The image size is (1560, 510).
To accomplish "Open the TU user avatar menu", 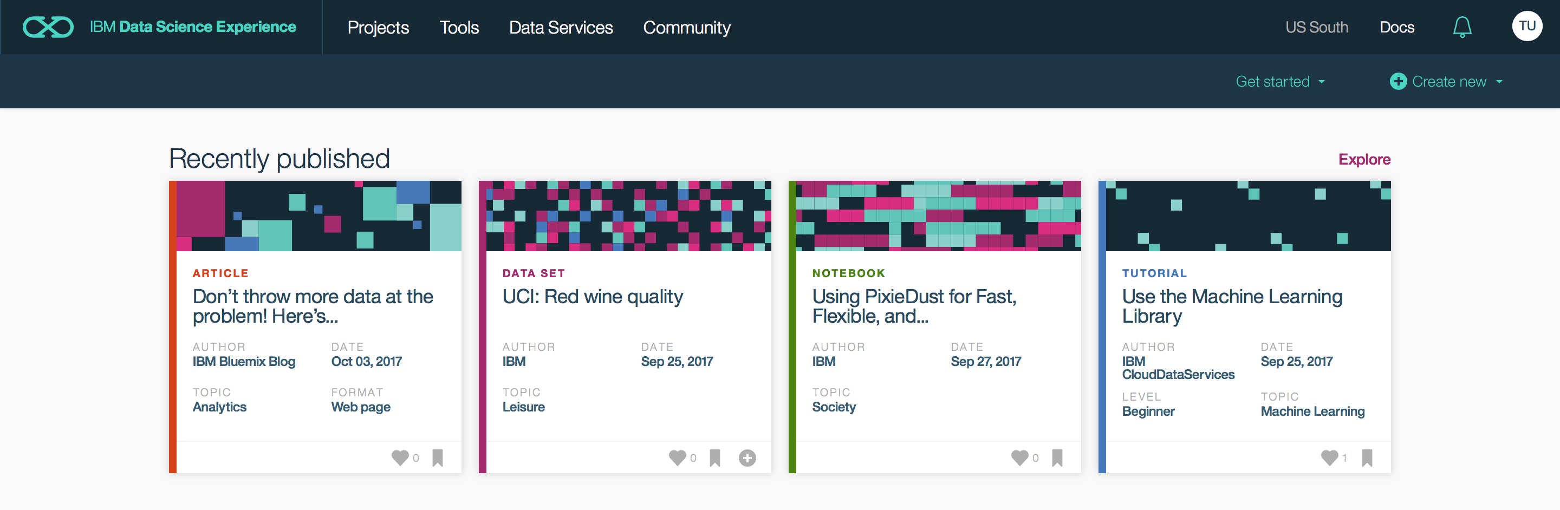I will tap(1527, 26).
